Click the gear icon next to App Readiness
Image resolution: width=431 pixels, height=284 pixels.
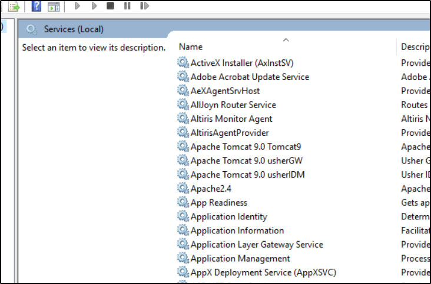[183, 203]
